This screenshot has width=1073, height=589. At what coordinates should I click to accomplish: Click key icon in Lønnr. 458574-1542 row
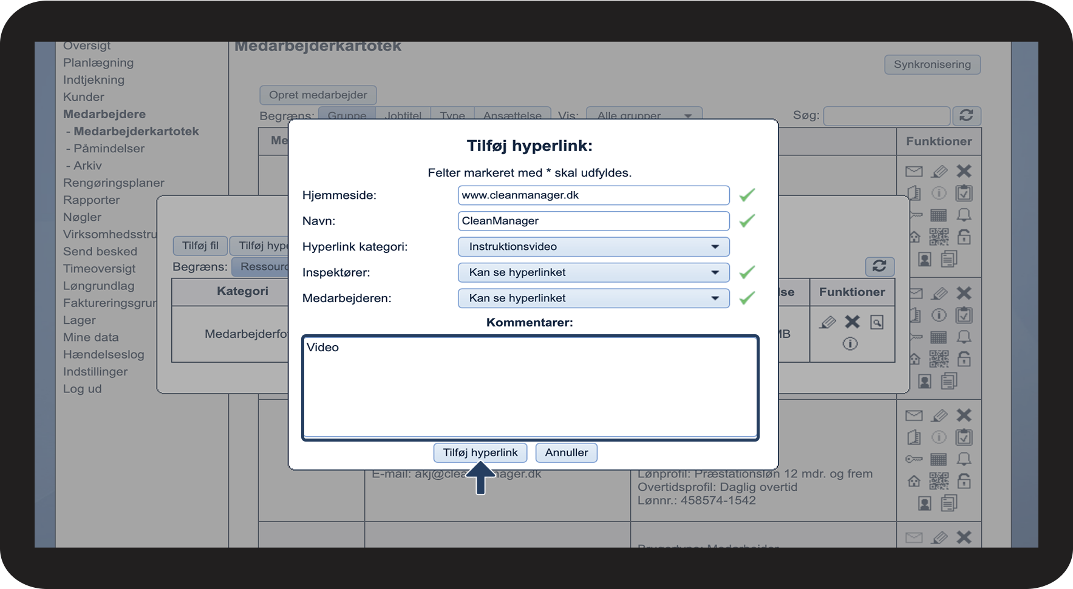(x=914, y=459)
